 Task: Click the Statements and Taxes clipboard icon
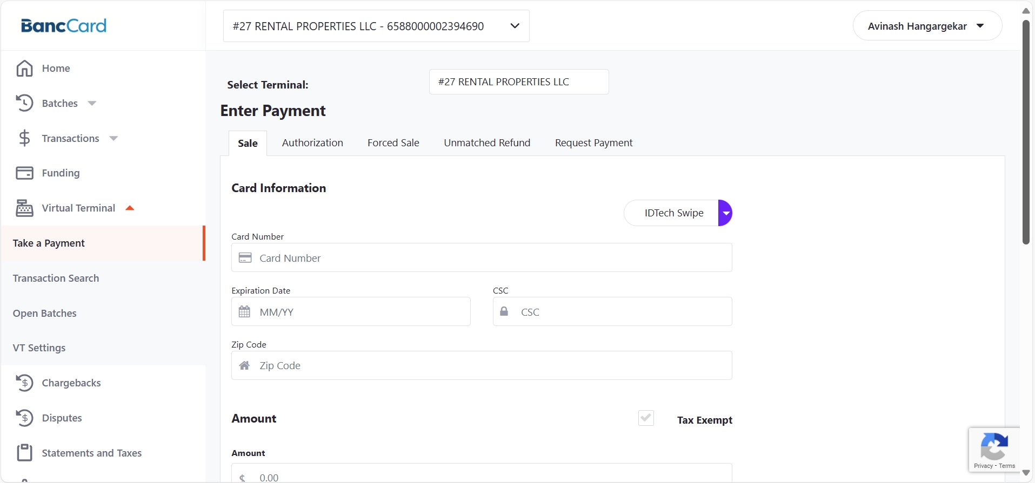coord(24,453)
